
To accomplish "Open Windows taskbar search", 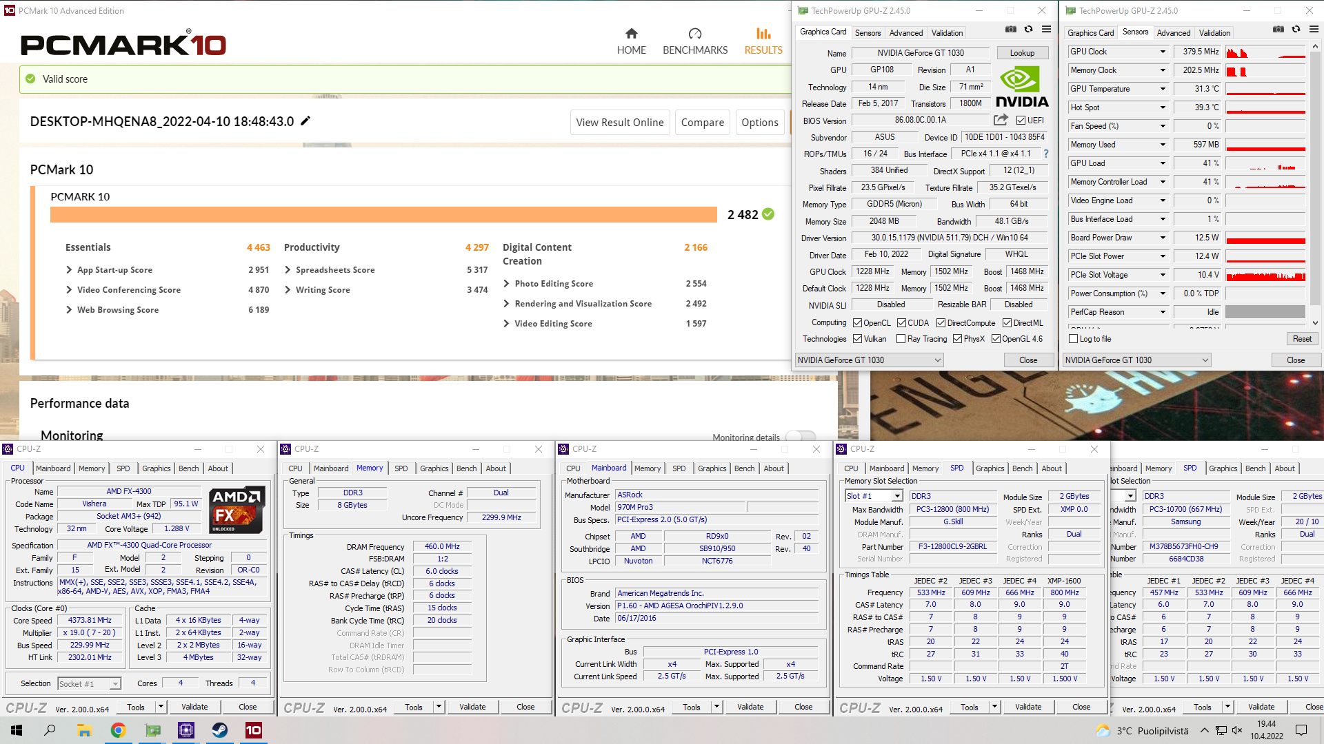I will point(50,730).
